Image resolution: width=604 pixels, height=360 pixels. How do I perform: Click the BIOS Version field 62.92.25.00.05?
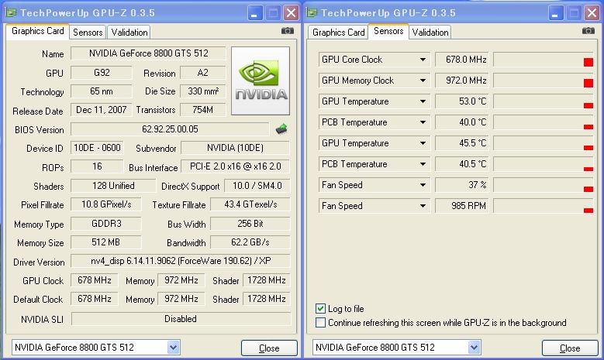[170, 129]
